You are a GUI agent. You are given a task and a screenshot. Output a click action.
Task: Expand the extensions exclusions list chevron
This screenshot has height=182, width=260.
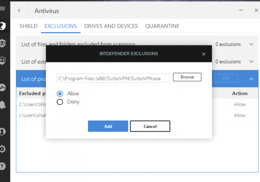tap(251, 62)
